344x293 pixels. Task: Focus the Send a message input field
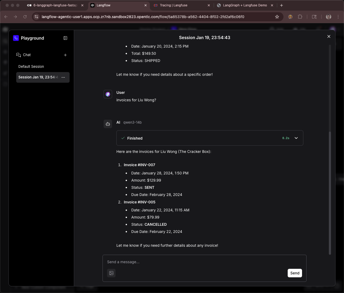click(x=197, y=262)
